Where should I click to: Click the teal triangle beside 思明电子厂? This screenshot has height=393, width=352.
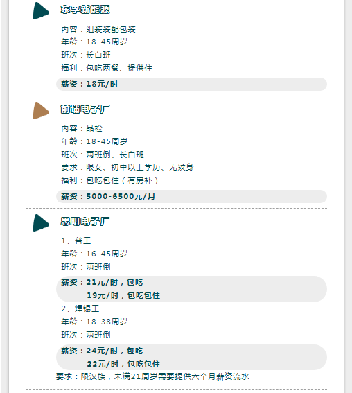pyautogui.click(x=41, y=222)
